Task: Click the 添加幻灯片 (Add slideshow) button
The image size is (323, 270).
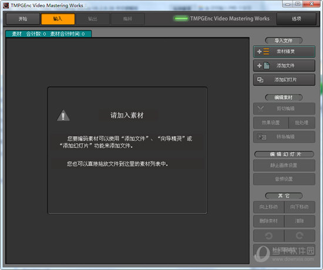Action: pos(284,80)
